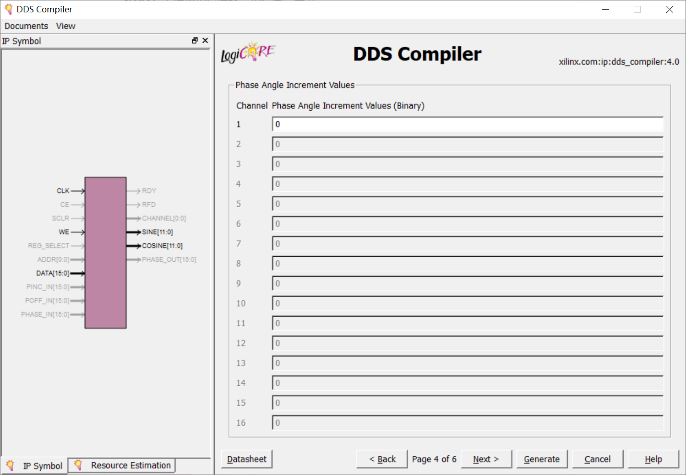The image size is (686, 475).
Task: Click channel 11 phase increment field
Action: click(x=468, y=324)
